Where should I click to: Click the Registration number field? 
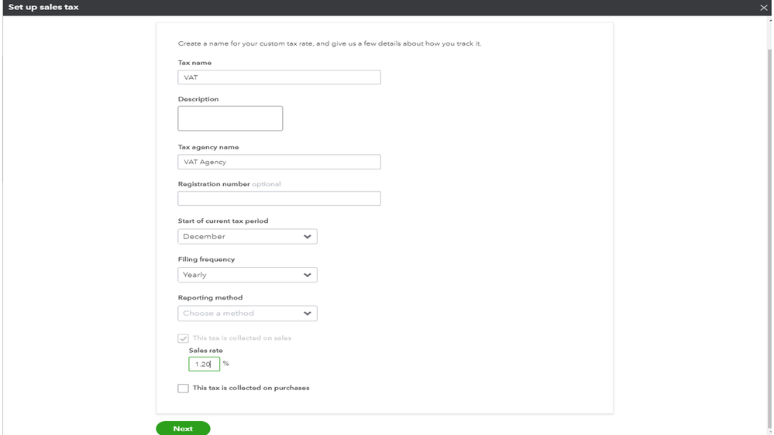(279, 199)
